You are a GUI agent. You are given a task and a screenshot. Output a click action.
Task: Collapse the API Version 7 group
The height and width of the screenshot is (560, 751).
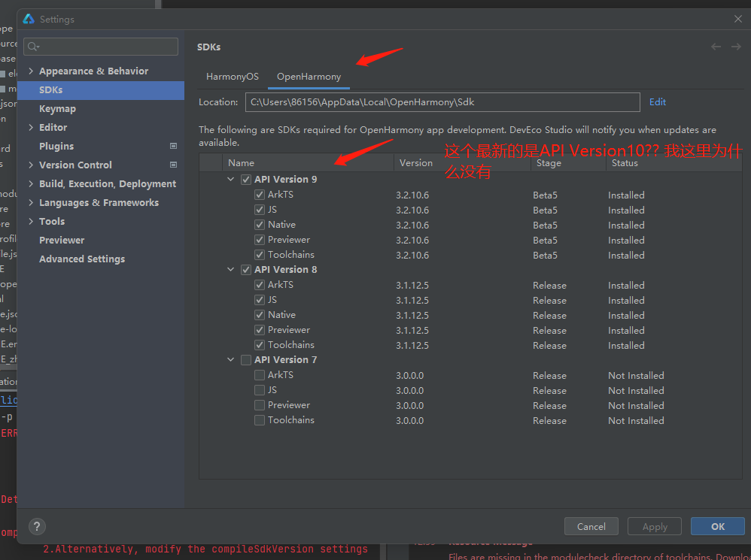(x=230, y=359)
